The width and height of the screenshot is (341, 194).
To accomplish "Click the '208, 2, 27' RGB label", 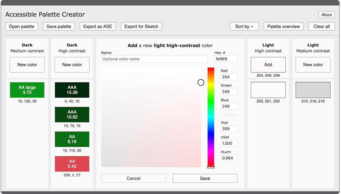I will click(72, 175).
